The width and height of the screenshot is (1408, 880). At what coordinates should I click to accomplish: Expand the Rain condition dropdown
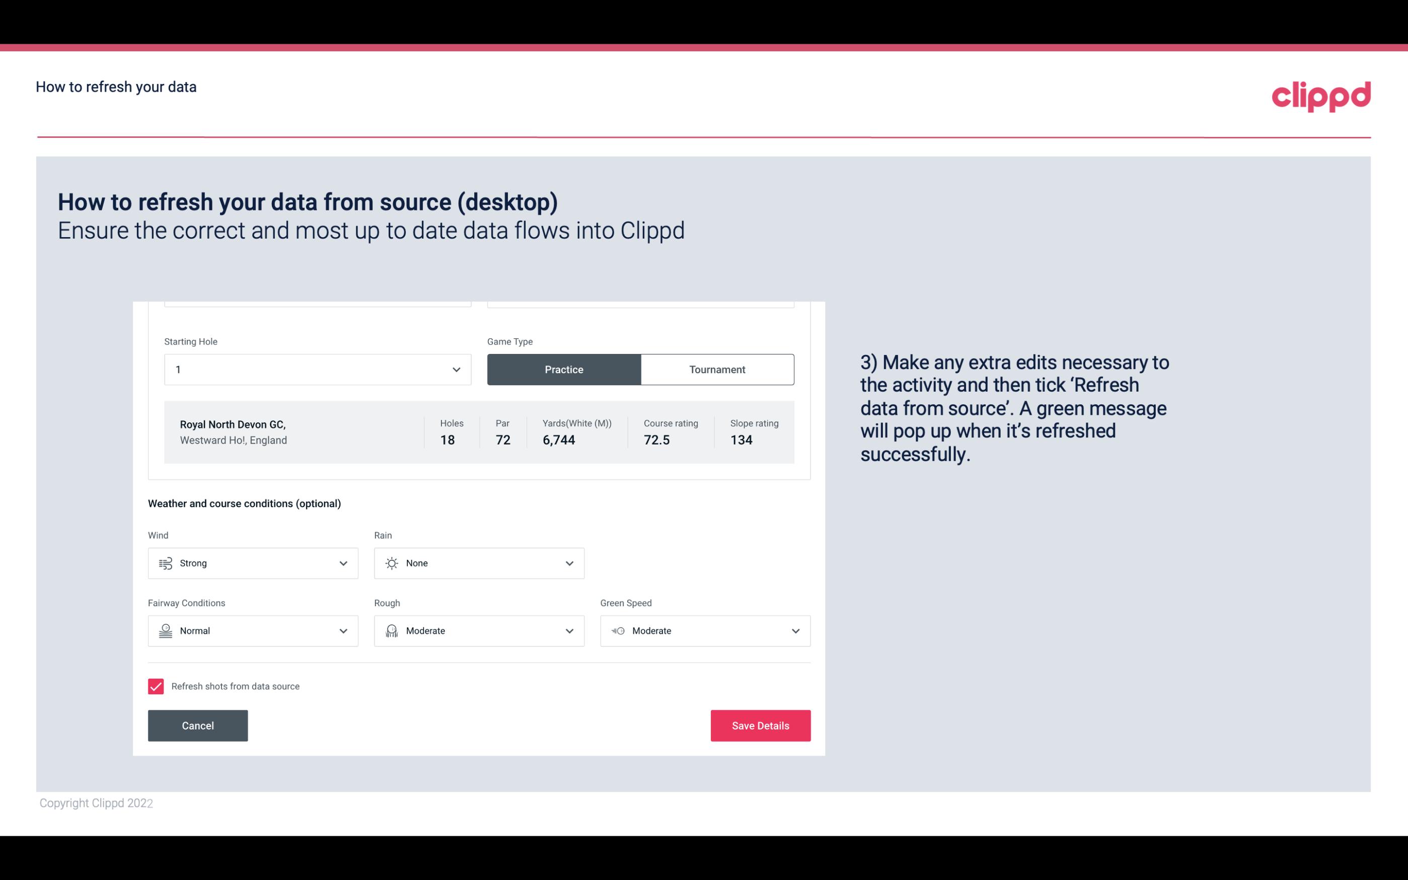point(569,563)
